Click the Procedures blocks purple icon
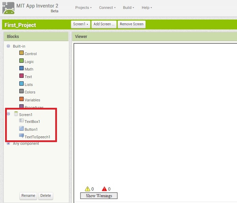The width and height of the screenshot is (237, 203). point(21,106)
